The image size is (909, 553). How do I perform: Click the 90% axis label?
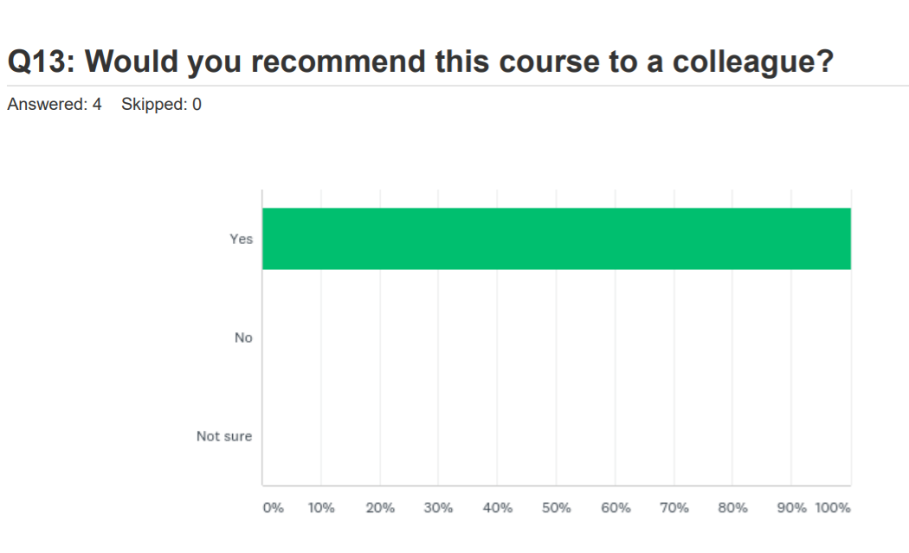pyautogui.click(x=791, y=508)
